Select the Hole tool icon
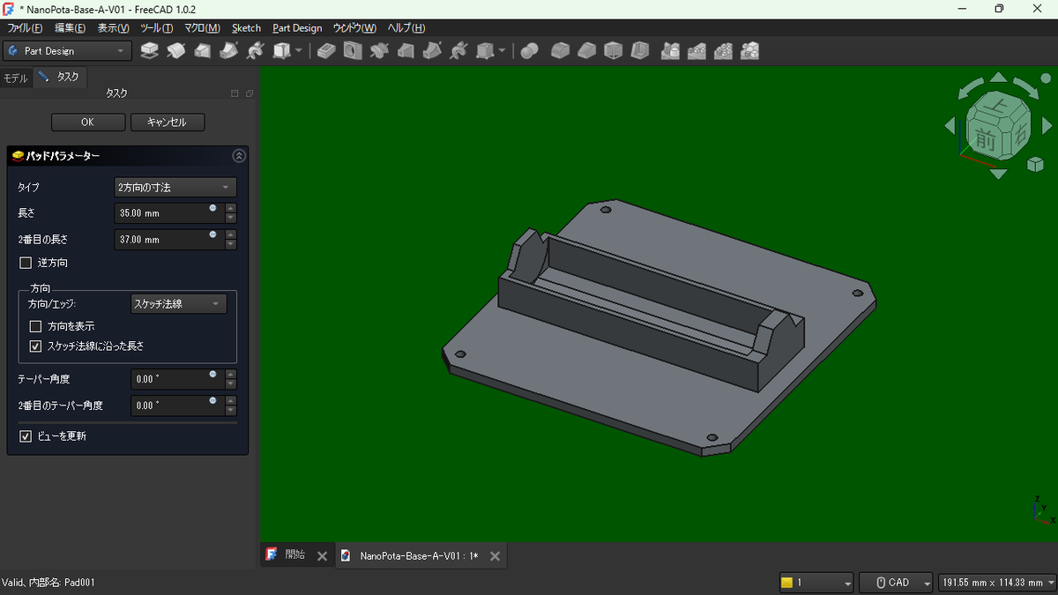 pos(353,51)
